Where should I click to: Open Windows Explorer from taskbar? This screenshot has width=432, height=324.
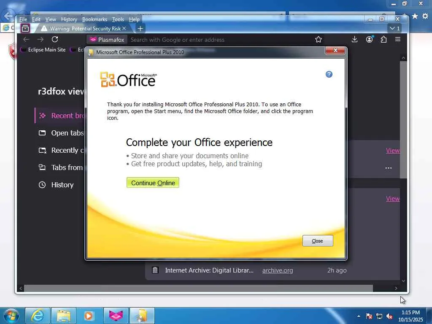(x=64, y=316)
